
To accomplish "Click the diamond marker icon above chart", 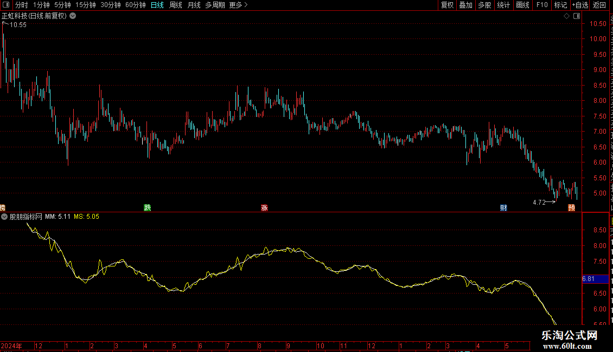I will tap(566, 16).
